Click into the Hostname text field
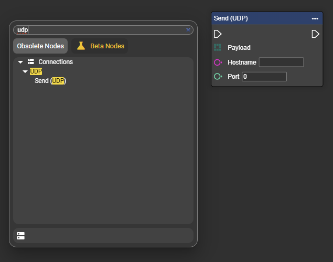333x262 pixels. [281, 62]
